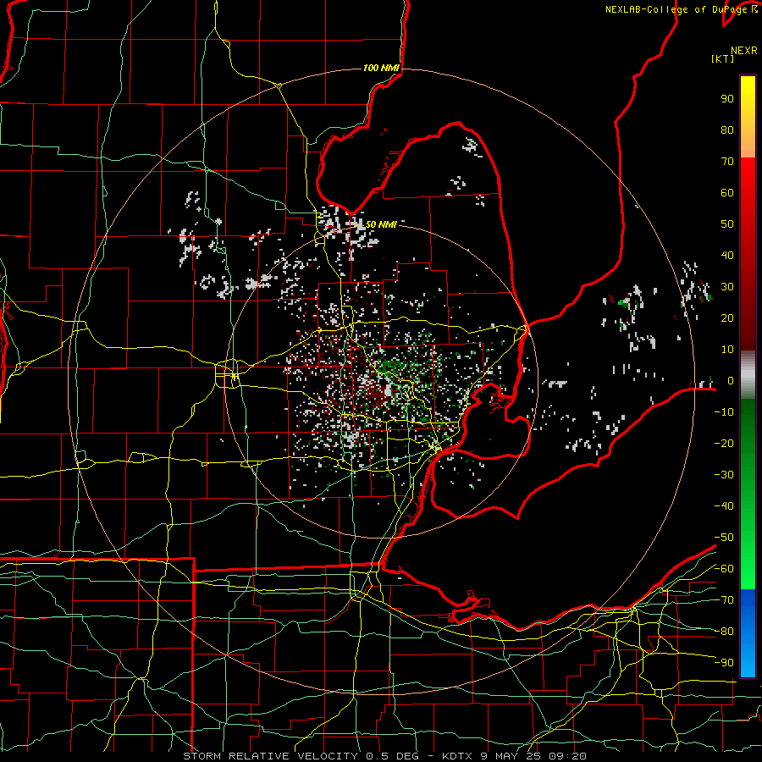Click the 70 value on the velocity scale
Image resolution: width=762 pixels, height=762 pixels.
(727, 162)
